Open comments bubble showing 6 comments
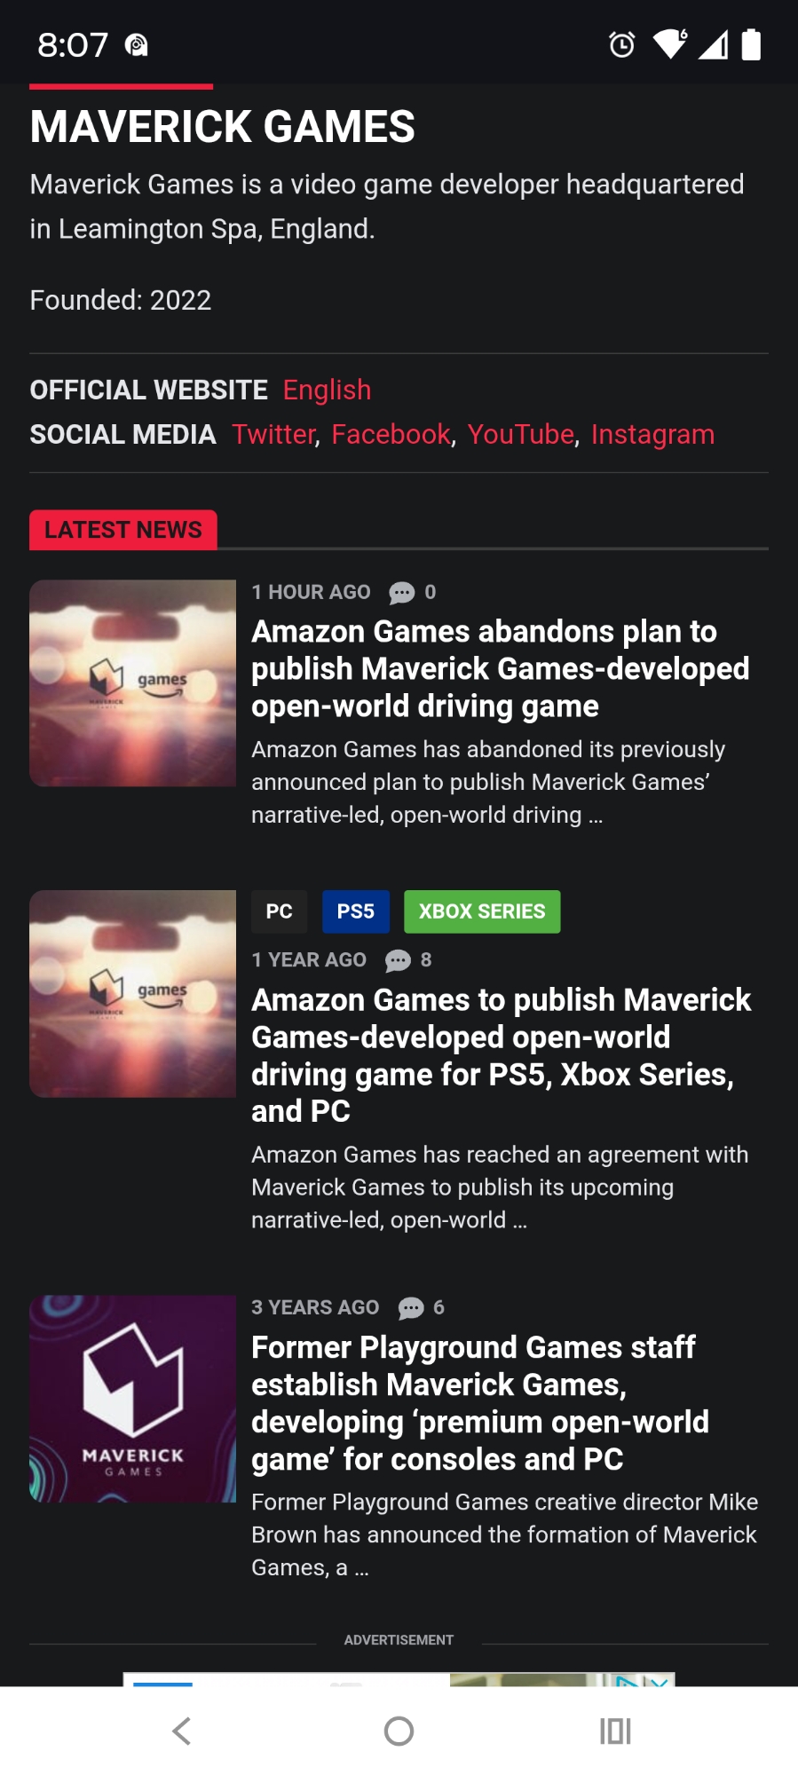798x1775 pixels. 411,1308
